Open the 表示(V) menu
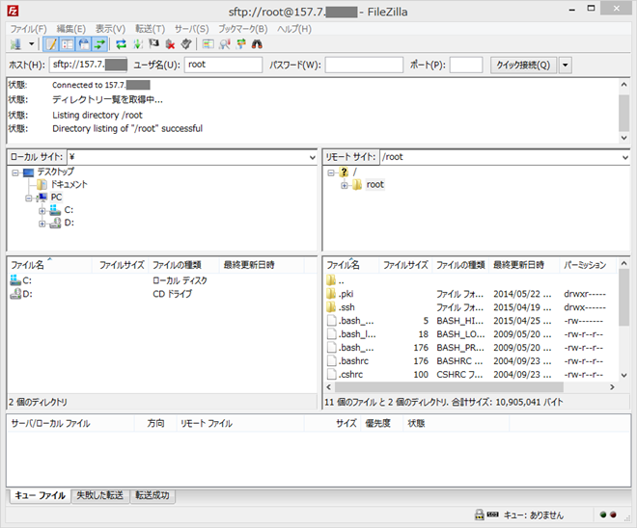Viewport: 637px width, 528px height. tap(110, 29)
